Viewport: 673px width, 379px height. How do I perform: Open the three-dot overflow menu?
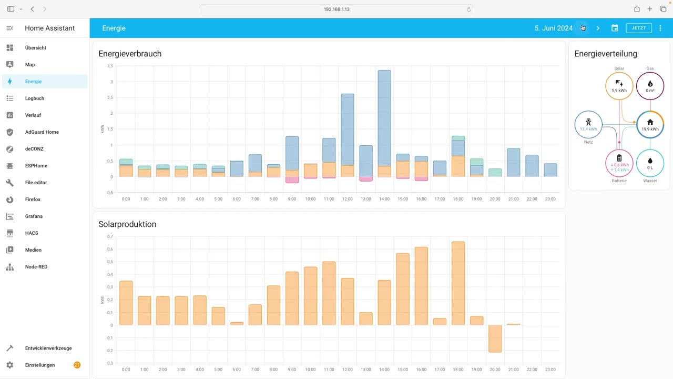click(660, 28)
